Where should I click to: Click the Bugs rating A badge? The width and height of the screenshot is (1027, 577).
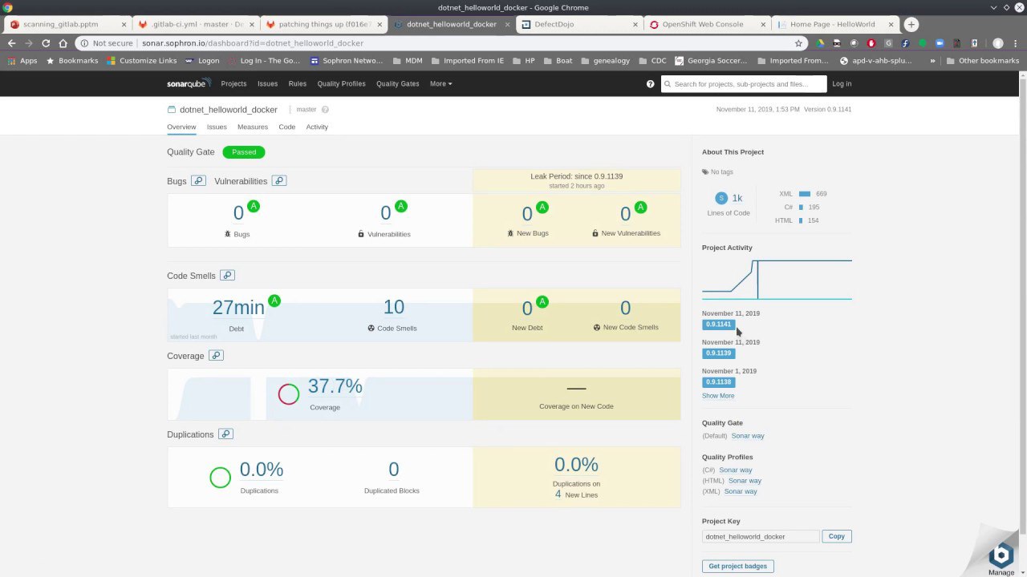click(x=254, y=206)
